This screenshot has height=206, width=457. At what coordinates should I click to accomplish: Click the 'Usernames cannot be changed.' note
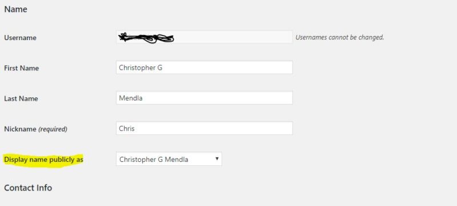(x=339, y=37)
